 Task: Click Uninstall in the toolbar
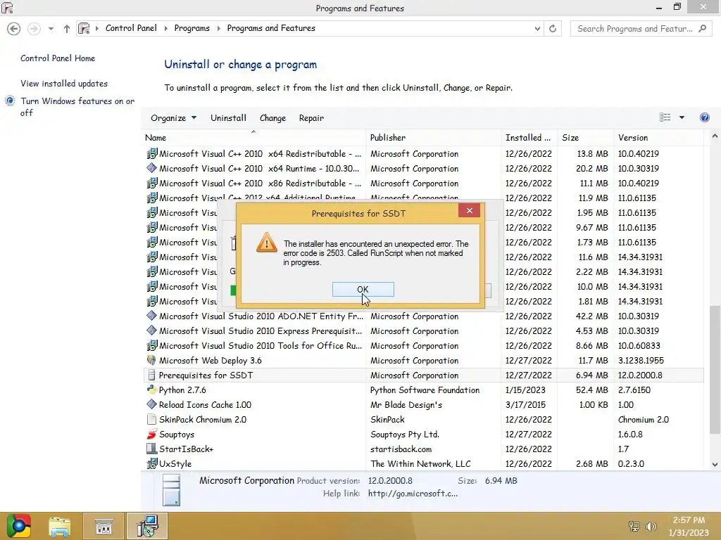(229, 118)
